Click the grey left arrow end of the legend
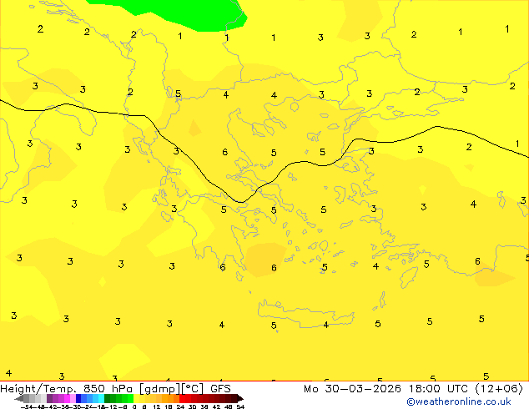The image size is (529, 409). pos(19,399)
